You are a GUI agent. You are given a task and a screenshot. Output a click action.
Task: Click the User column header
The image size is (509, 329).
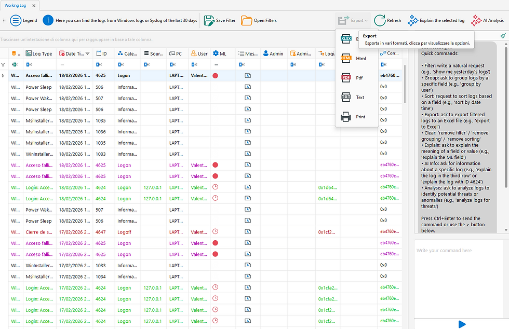[199, 53]
